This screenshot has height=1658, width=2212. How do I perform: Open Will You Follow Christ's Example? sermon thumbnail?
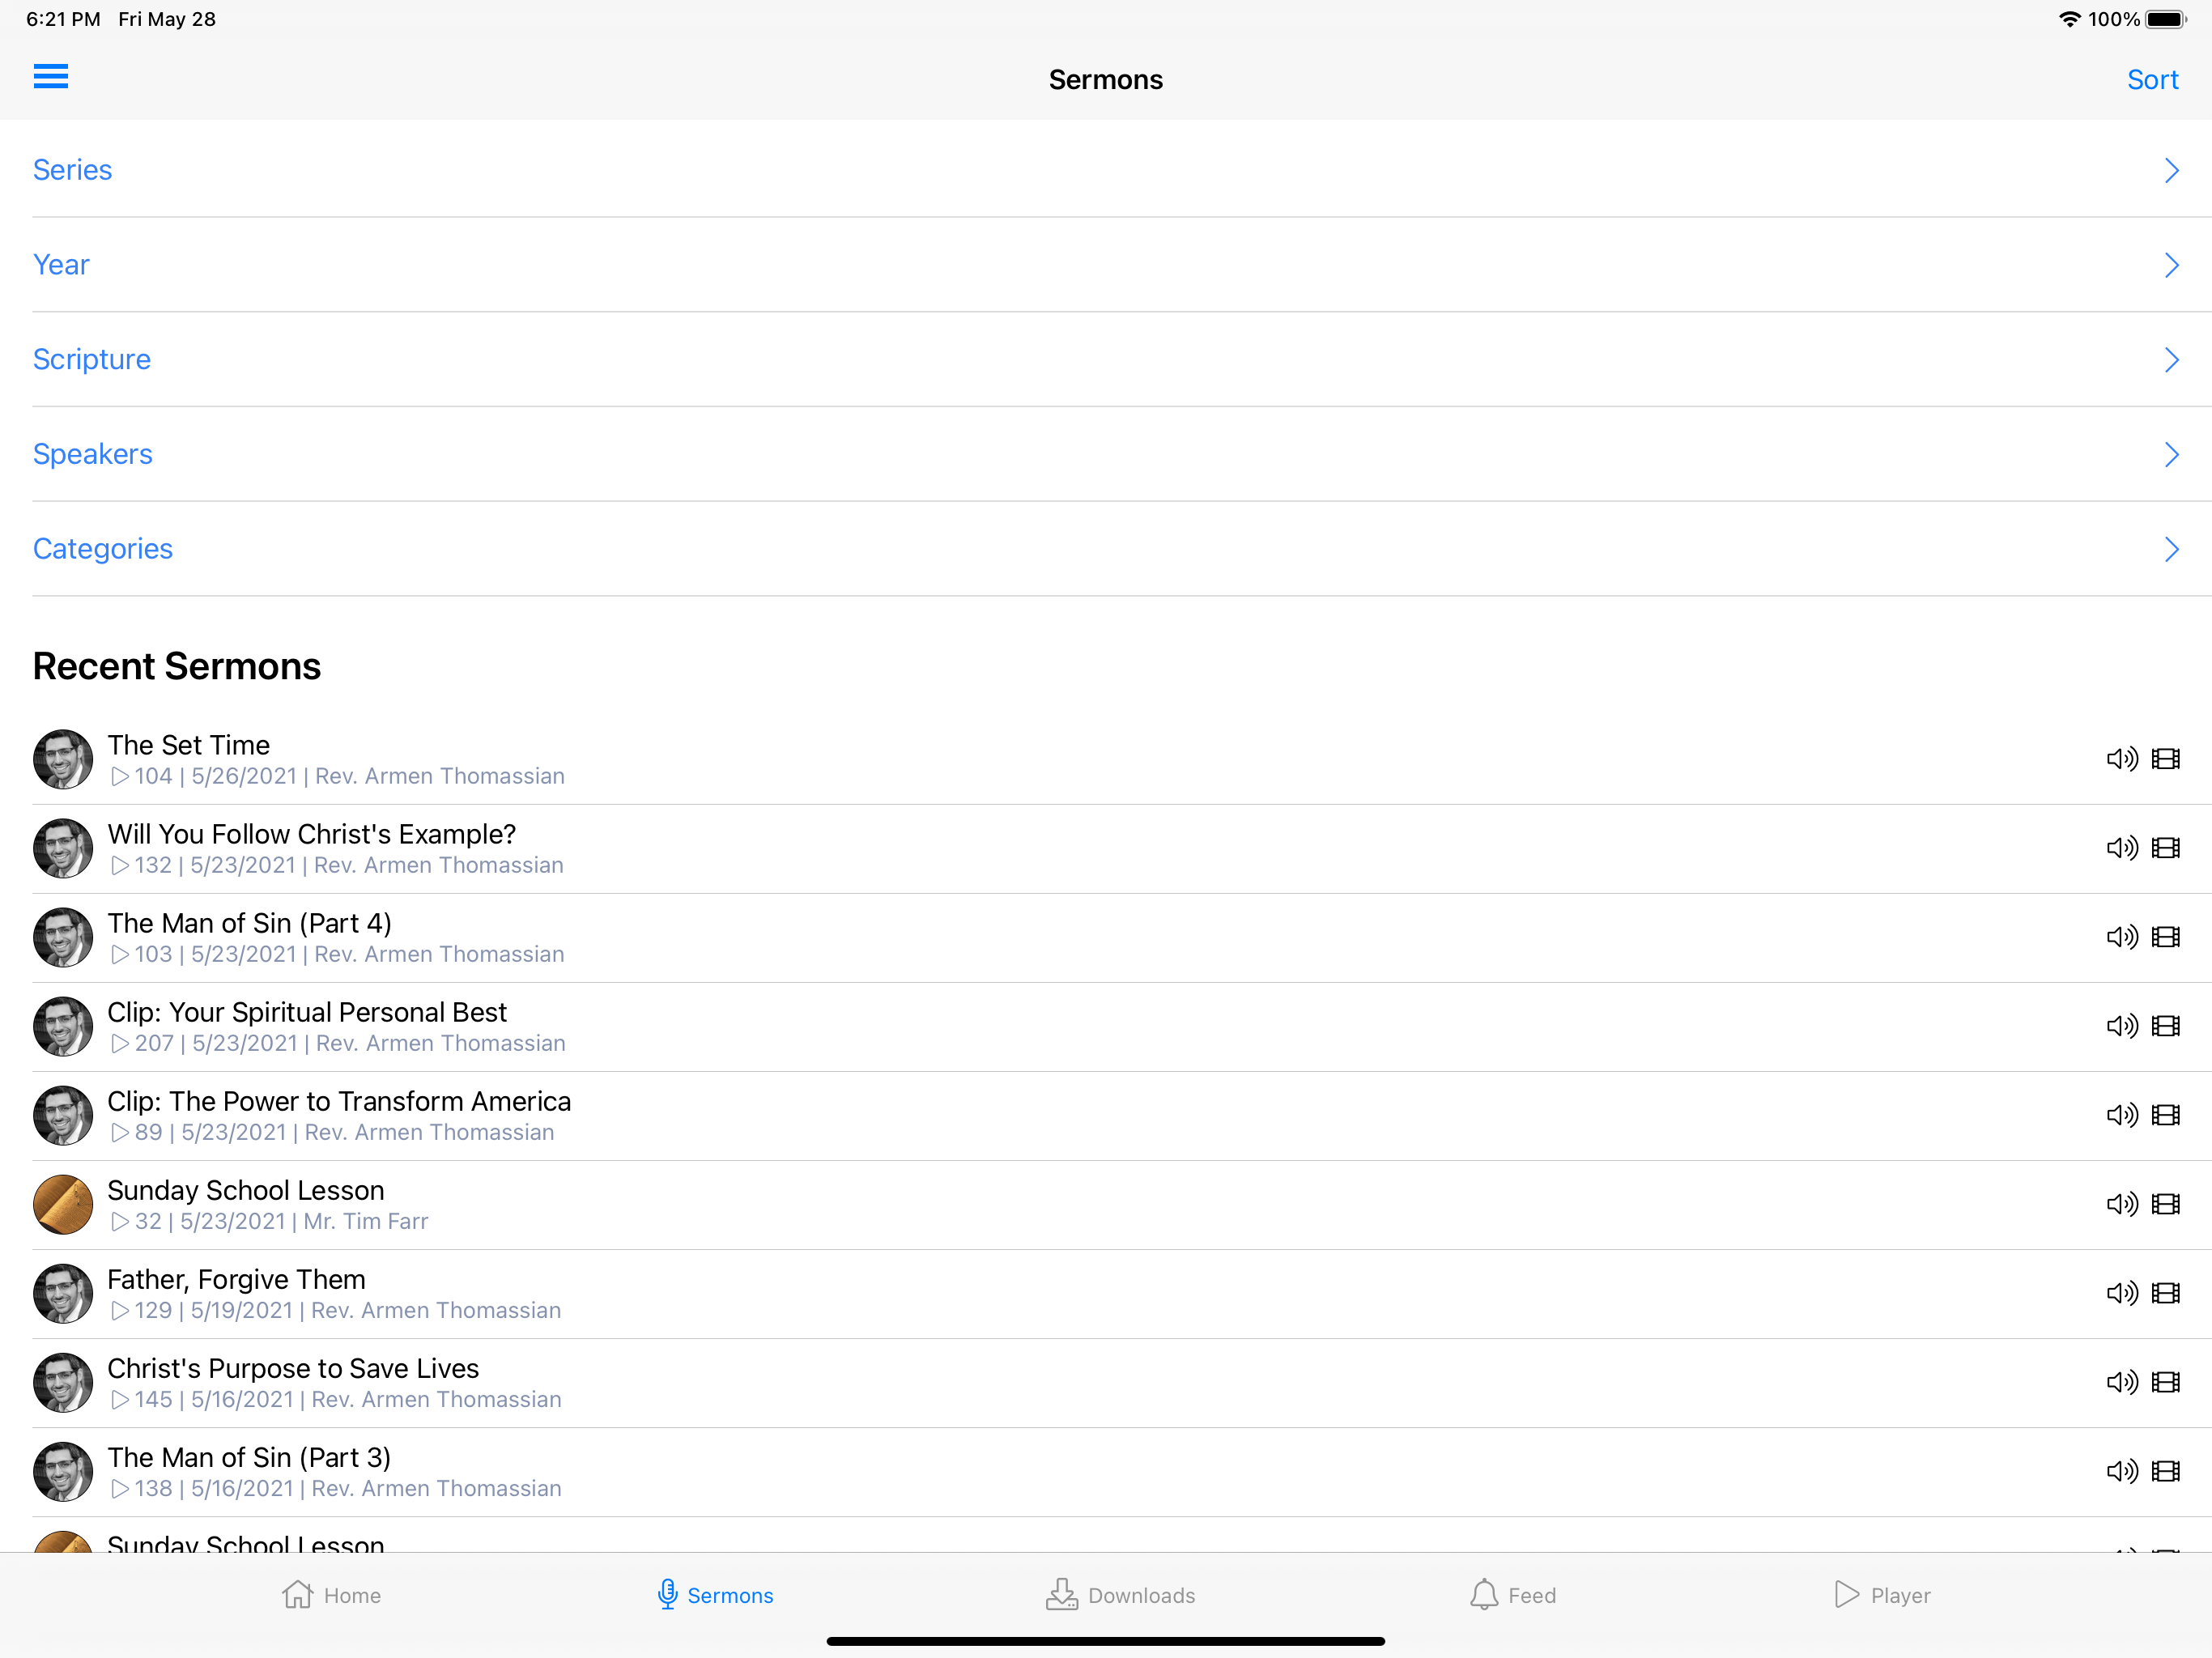(x=63, y=848)
